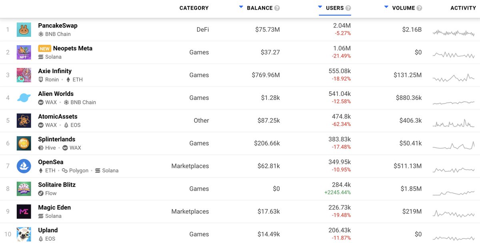480x243 pixels.
Task: View the AtomicAssets activity sparkline
Action: [x=454, y=123]
